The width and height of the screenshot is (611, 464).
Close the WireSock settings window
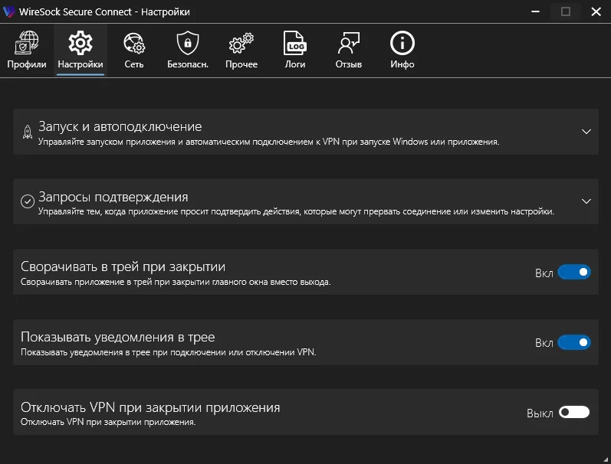tap(596, 11)
